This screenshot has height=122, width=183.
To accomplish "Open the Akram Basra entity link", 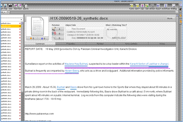I will click(72, 71).
